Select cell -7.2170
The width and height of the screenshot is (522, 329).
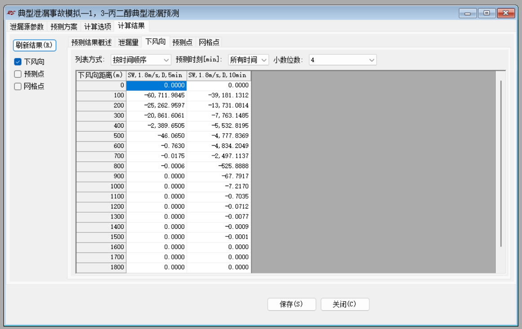219,187
